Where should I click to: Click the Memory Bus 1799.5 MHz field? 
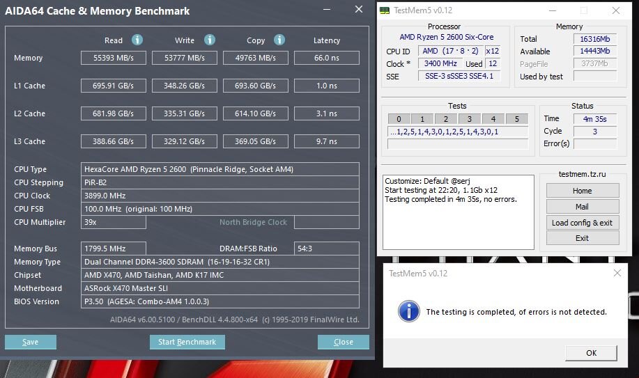tap(114, 249)
